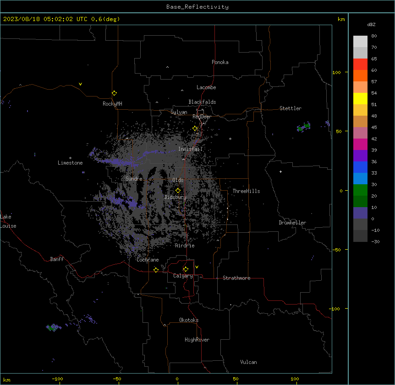The width and height of the screenshot is (395, 385).
Task: Select the diamond marker above the Calgary label
Action: [x=186, y=269]
